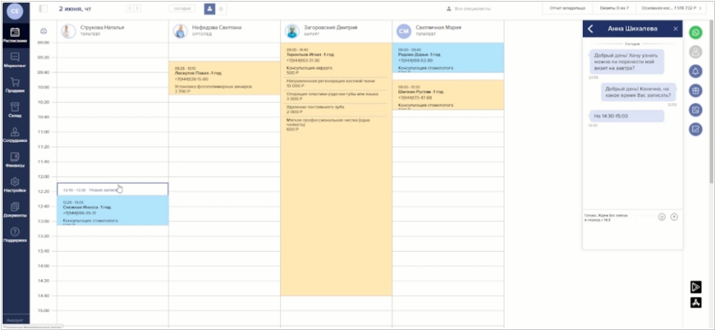Open WhatsApp green chat button
This screenshot has height=330, width=715.
pyautogui.click(x=695, y=32)
